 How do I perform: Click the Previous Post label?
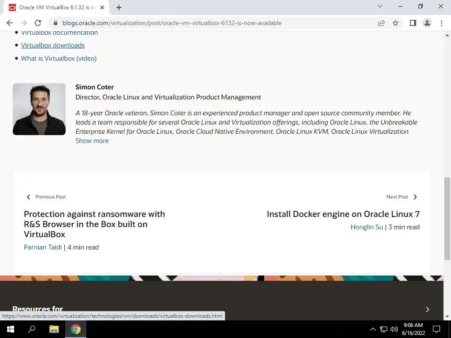(x=51, y=197)
